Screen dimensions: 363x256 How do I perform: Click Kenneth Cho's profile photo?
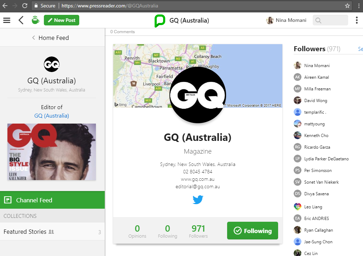pyautogui.click(x=298, y=135)
